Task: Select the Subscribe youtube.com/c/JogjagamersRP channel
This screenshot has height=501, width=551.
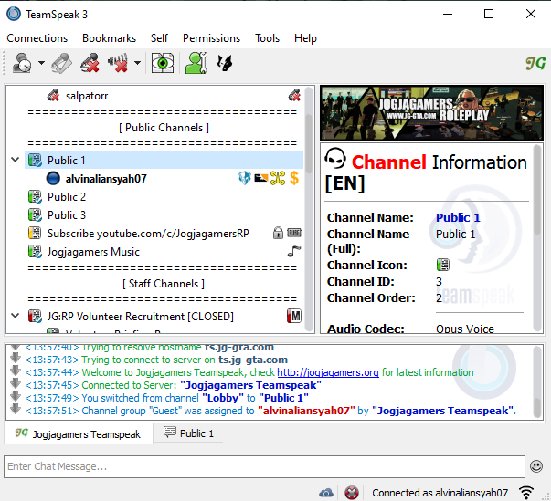Action: 148,234
